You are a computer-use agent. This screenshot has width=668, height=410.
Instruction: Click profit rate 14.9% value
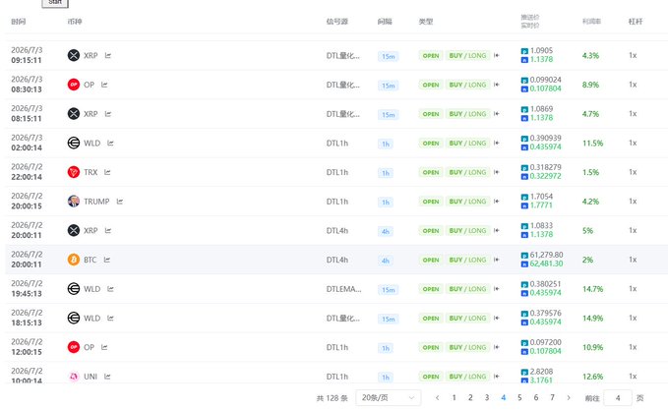[x=592, y=318]
